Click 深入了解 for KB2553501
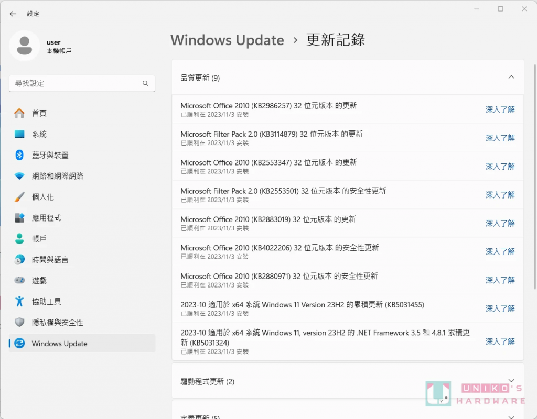This screenshot has height=419, width=537. coord(500,195)
